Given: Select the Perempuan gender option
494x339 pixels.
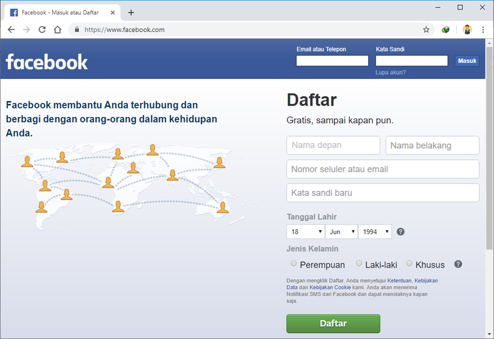Looking at the screenshot, I should [x=294, y=263].
